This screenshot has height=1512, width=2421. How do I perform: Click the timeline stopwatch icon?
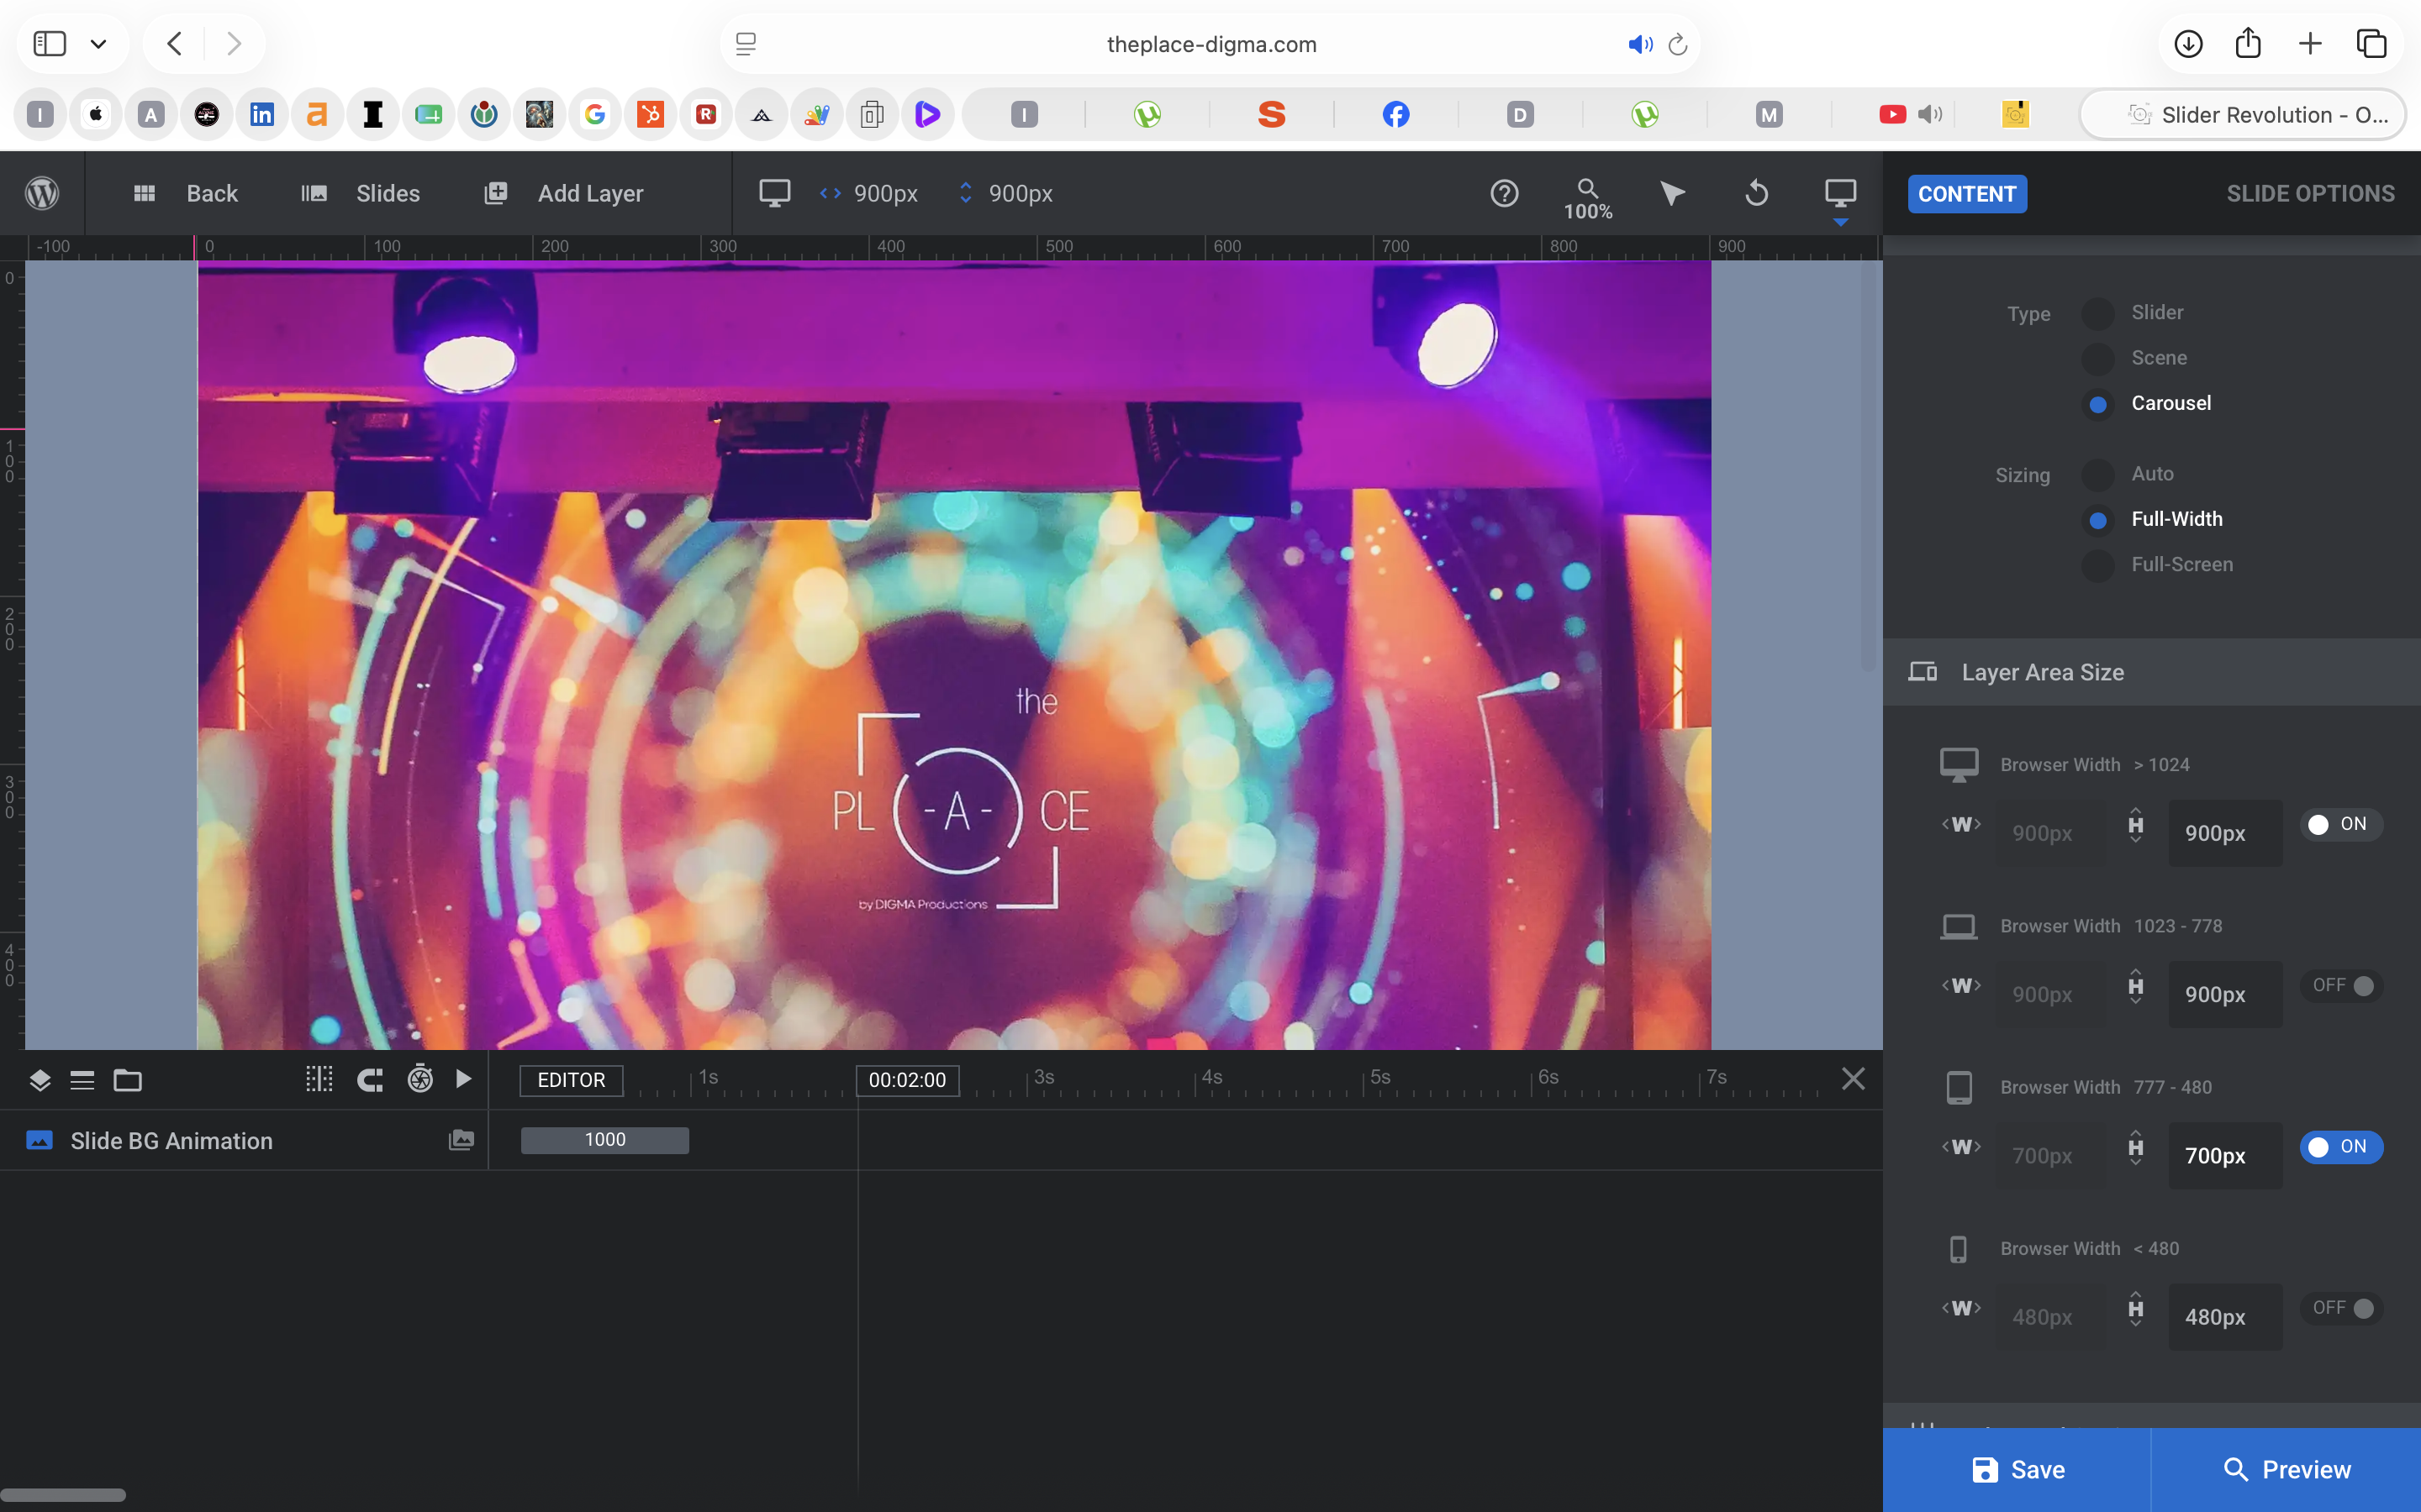coord(420,1079)
